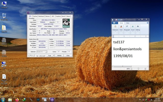Screen dimensions: 163x102
Task: Open the Clipboard group in WordPad
Action: pos(115,28)
